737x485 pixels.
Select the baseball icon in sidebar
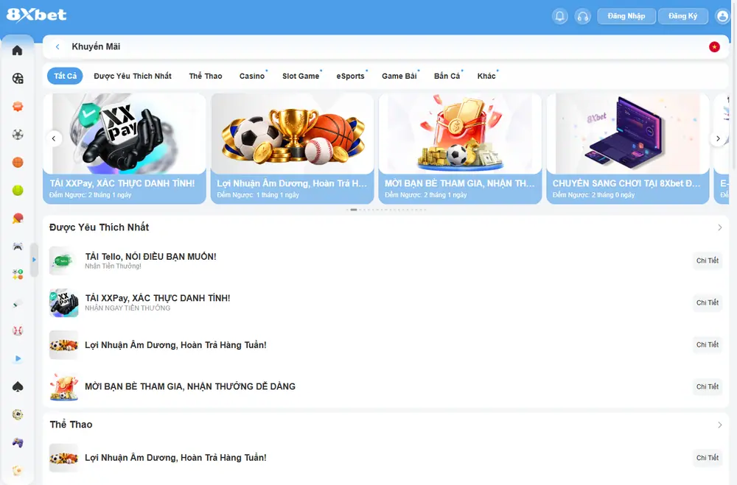(x=18, y=330)
